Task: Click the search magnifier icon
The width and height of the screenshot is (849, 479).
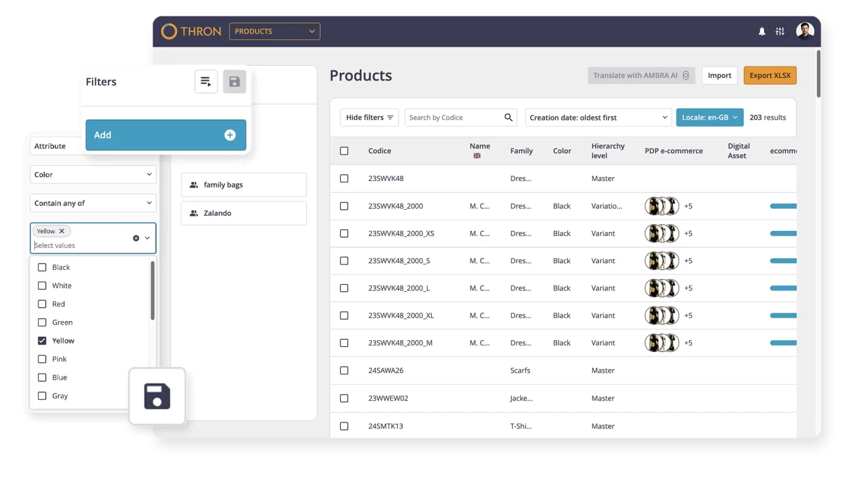Action: click(x=508, y=118)
